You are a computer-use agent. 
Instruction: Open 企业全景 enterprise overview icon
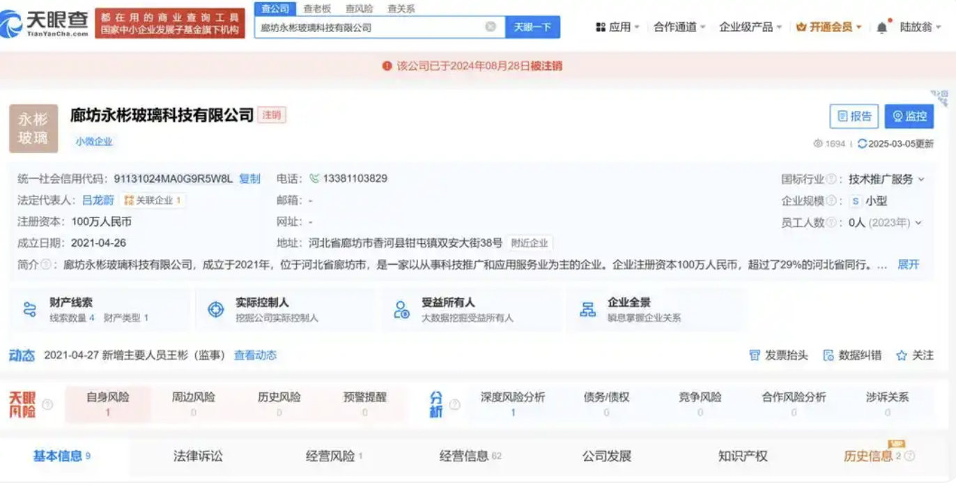click(x=588, y=310)
